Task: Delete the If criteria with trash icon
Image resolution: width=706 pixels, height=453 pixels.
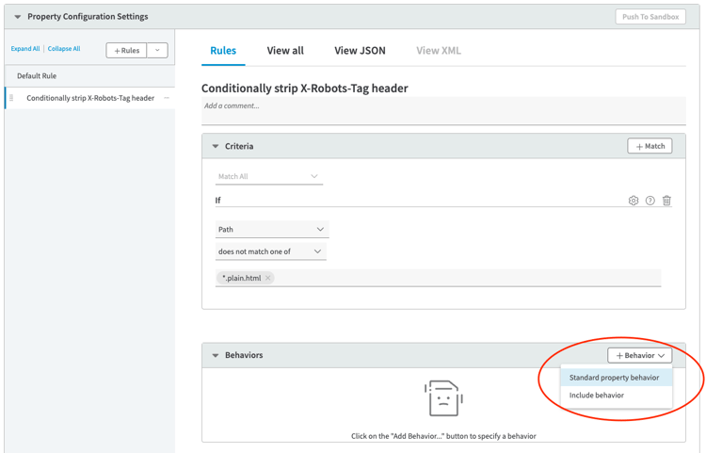Action: coord(666,201)
